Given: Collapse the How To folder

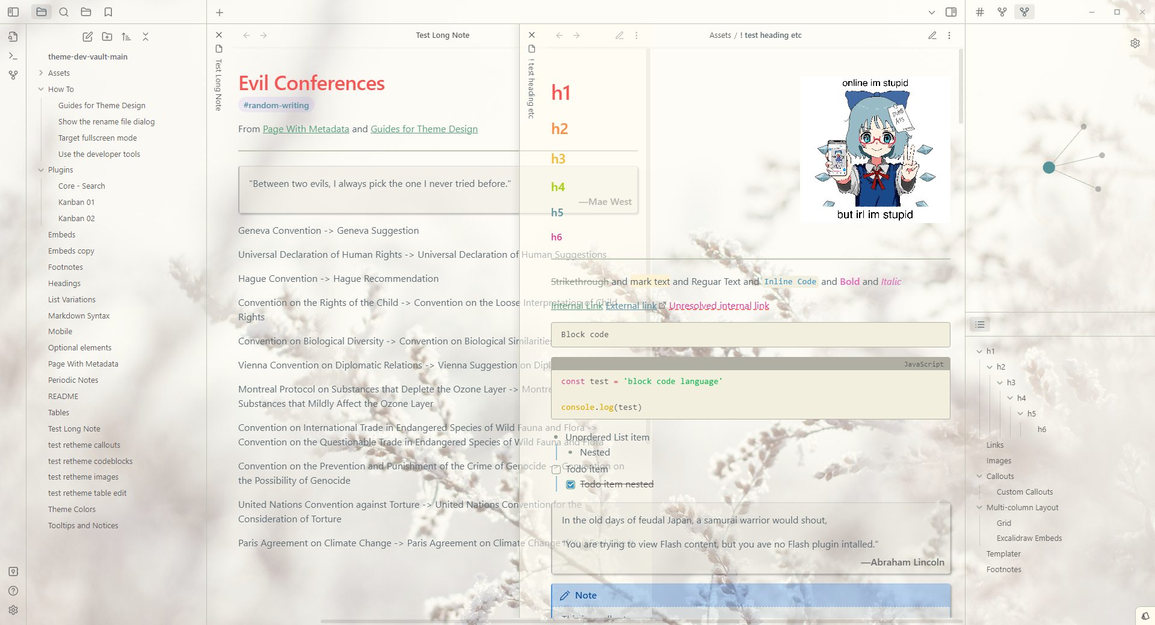Looking at the screenshot, I should pyautogui.click(x=41, y=89).
